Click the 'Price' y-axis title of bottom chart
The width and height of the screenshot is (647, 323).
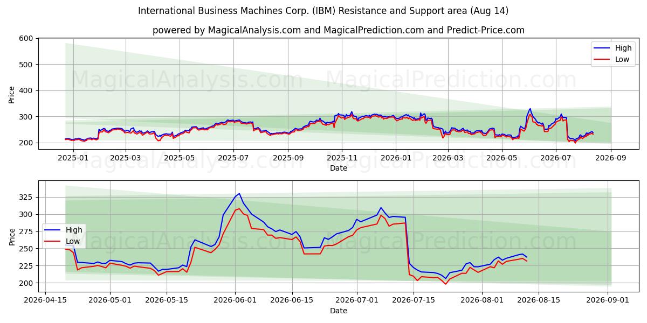pos(11,237)
